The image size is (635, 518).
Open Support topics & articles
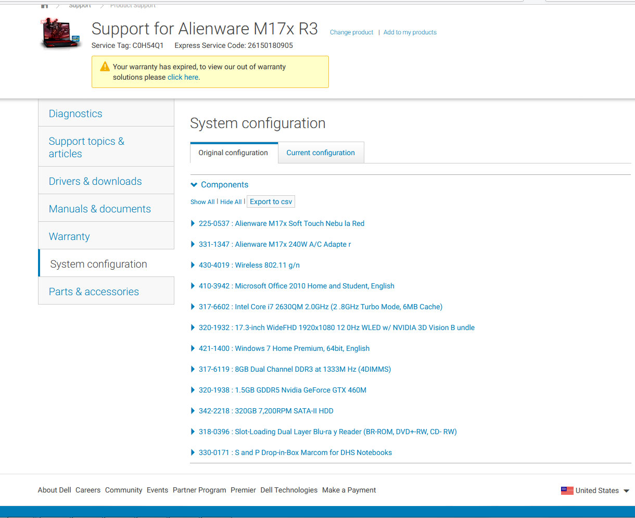coord(106,147)
